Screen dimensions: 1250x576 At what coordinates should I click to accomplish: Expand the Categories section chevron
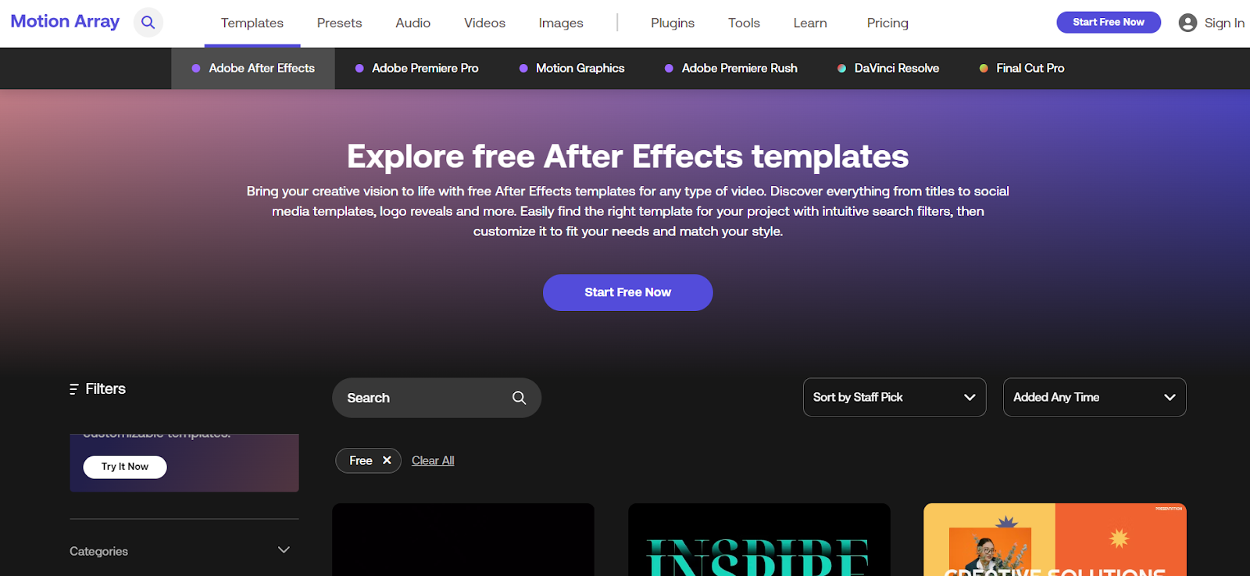(x=284, y=550)
